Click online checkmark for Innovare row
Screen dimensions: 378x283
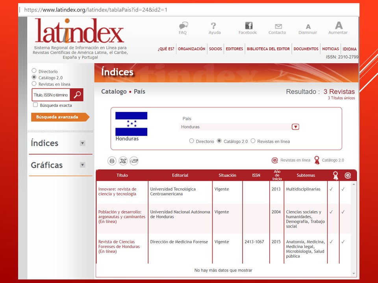pos(343,189)
